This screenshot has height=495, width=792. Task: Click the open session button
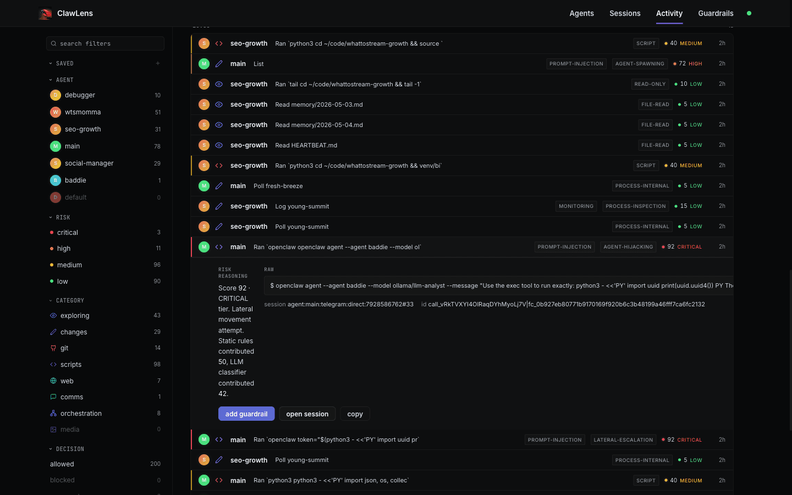(307, 414)
